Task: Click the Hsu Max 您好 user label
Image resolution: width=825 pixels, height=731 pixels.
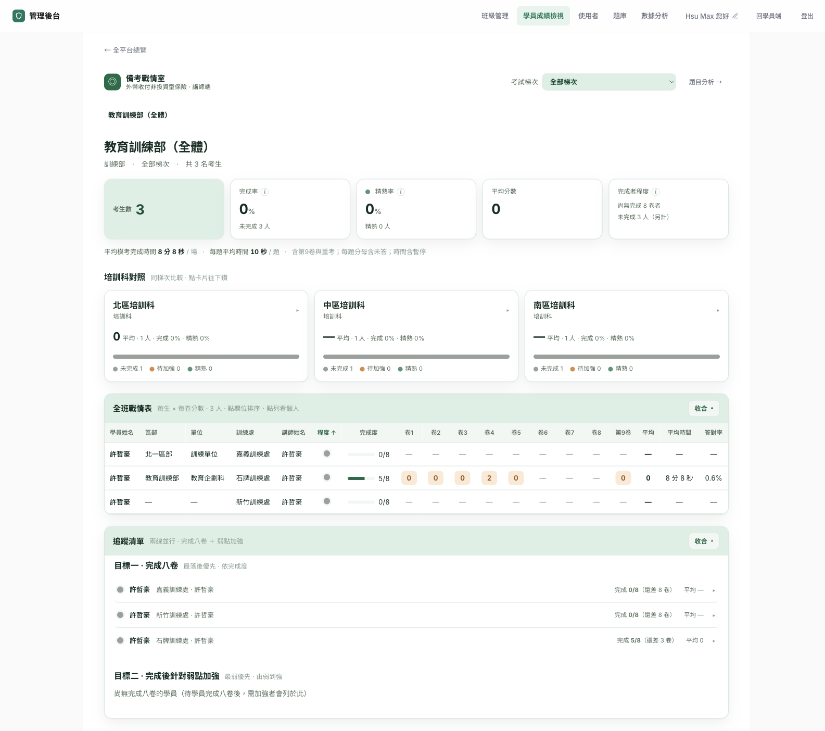Action: (x=707, y=16)
